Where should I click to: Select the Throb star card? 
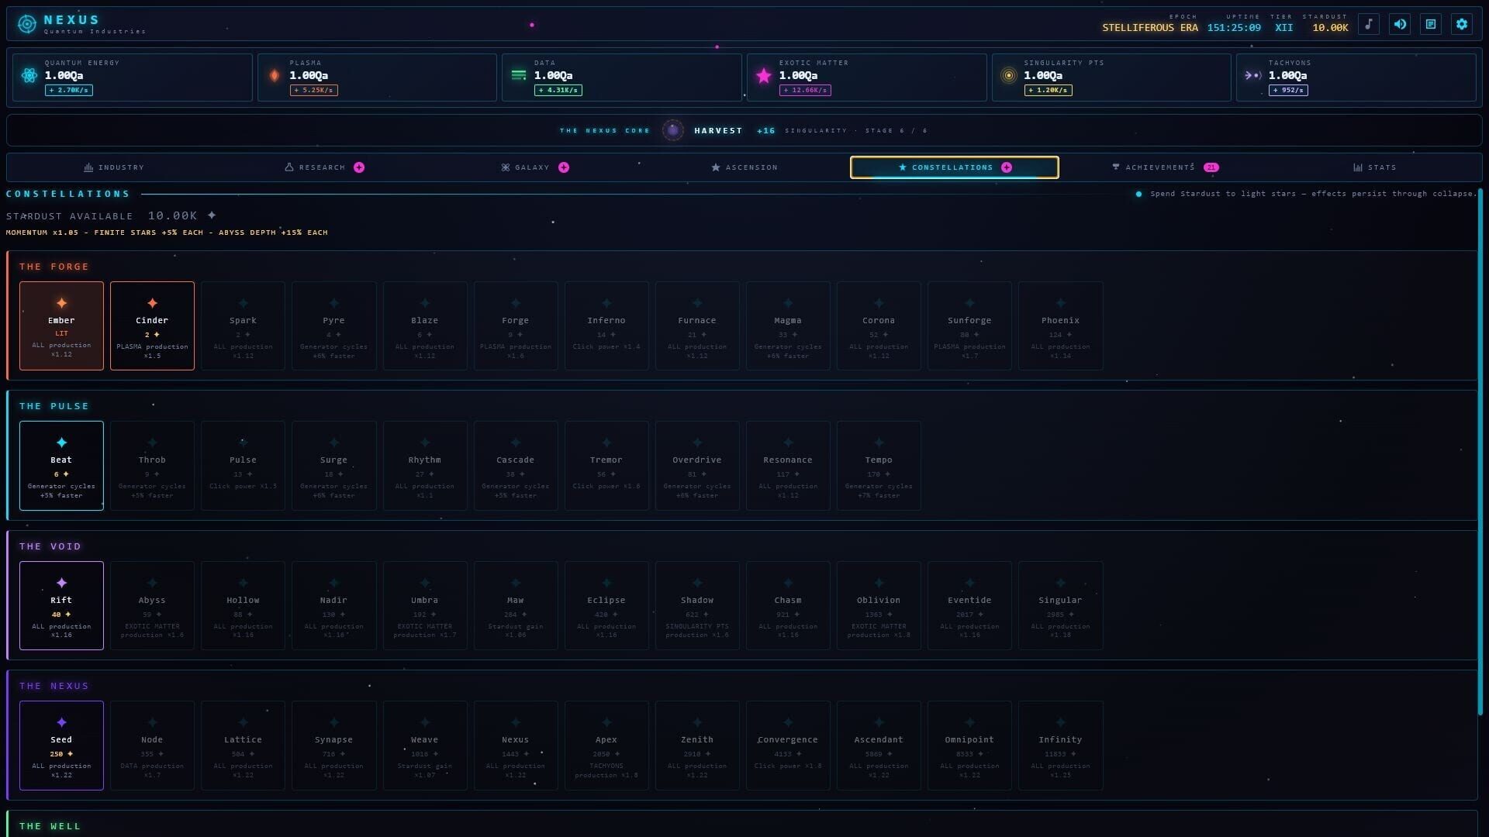[x=152, y=466]
